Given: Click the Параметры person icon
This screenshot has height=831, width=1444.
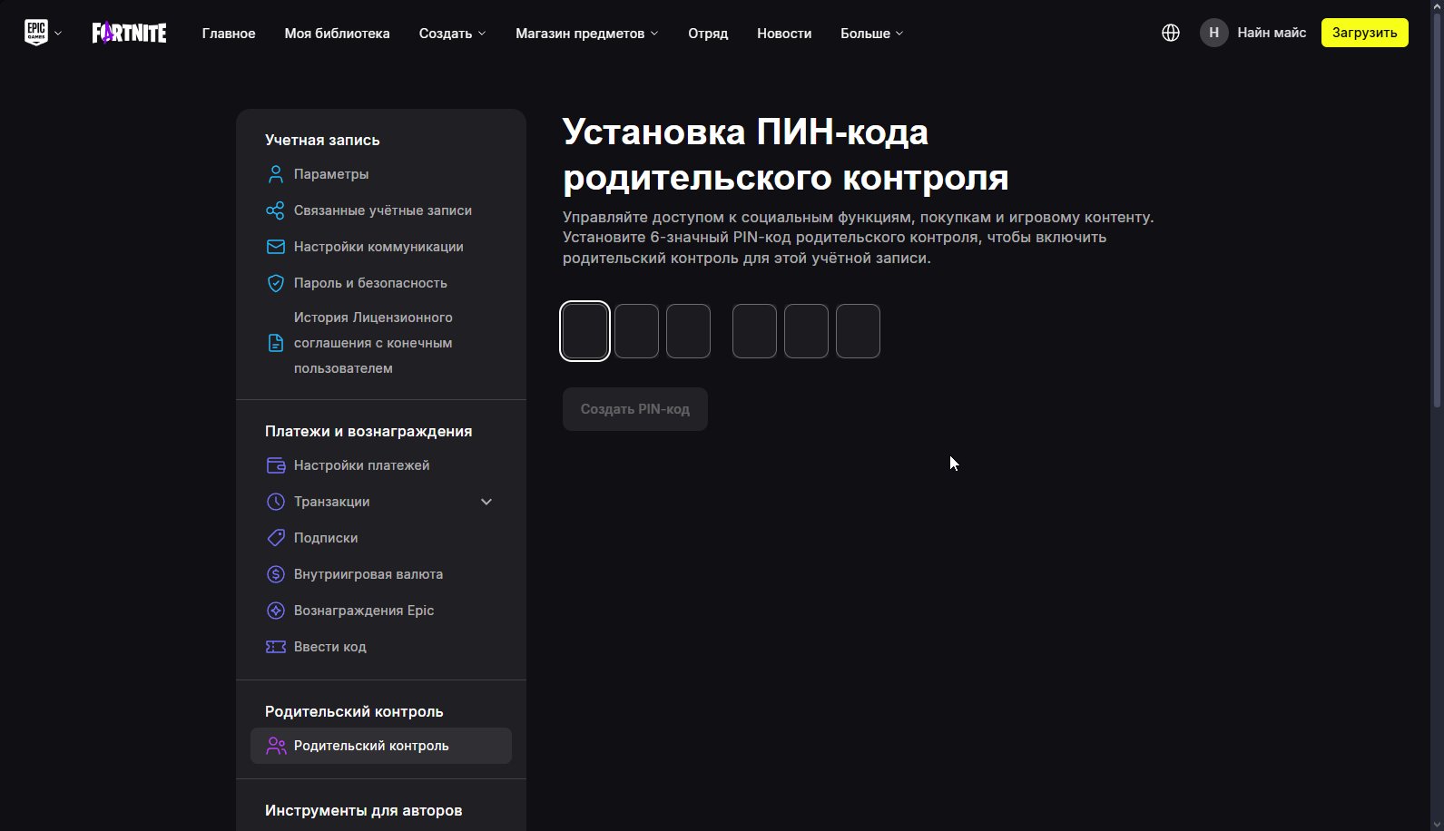Looking at the screenshot, I should point(276,174).
